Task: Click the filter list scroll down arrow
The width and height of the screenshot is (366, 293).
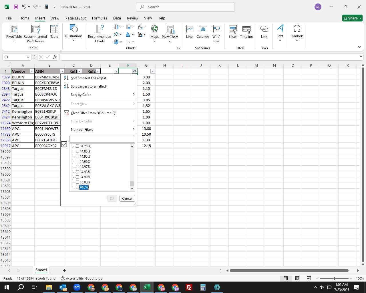Action: click(132, 189)
